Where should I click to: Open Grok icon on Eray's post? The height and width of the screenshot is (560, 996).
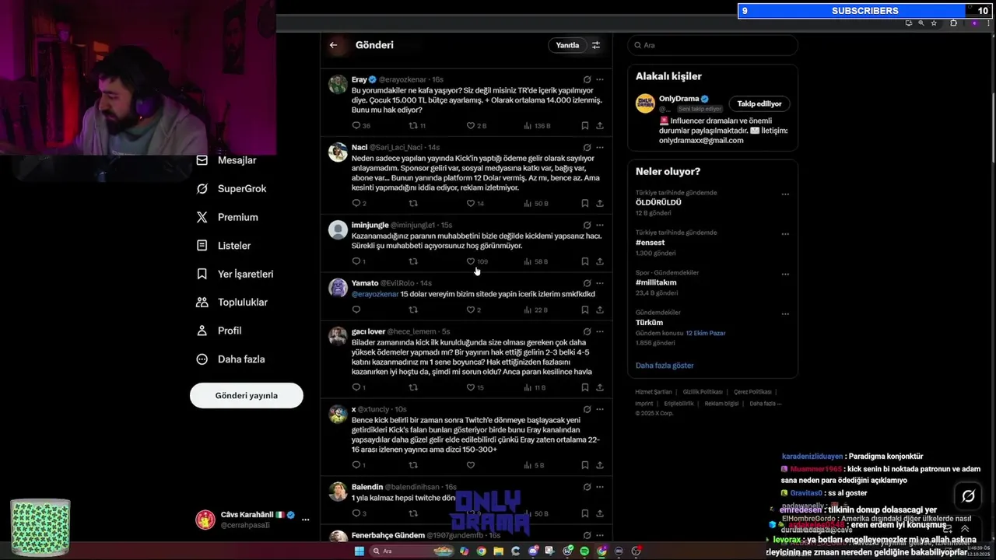coord(587,79)
